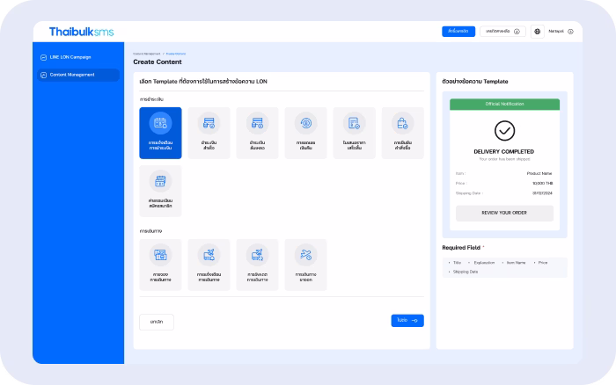Open the Nattapol user account dropdown
Image resolution: width=616 pixels, height=385 pixels.
(561, 32)
